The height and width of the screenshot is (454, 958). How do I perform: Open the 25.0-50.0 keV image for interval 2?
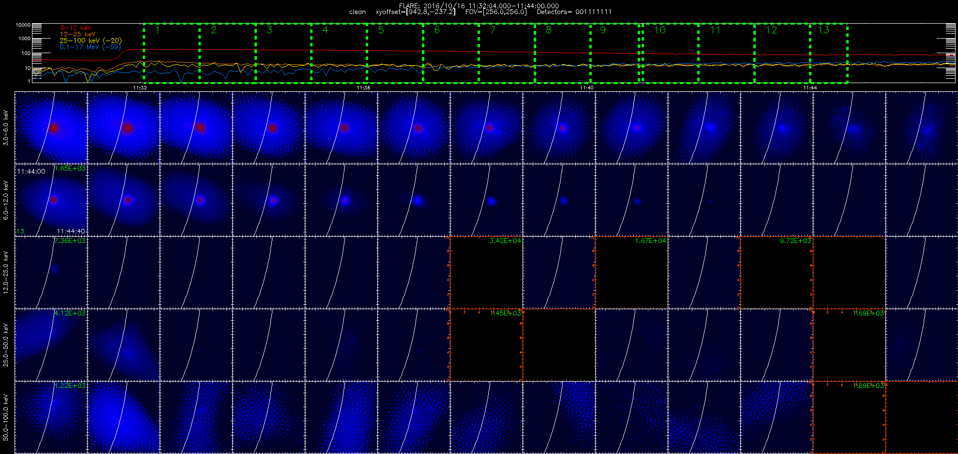coord(123,344)
